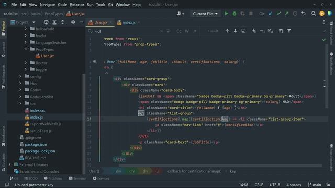The width and height of the screenshot is (335, 188).
Task: Collapse all nodes in Project panel
Action: (x=63, y=22)
